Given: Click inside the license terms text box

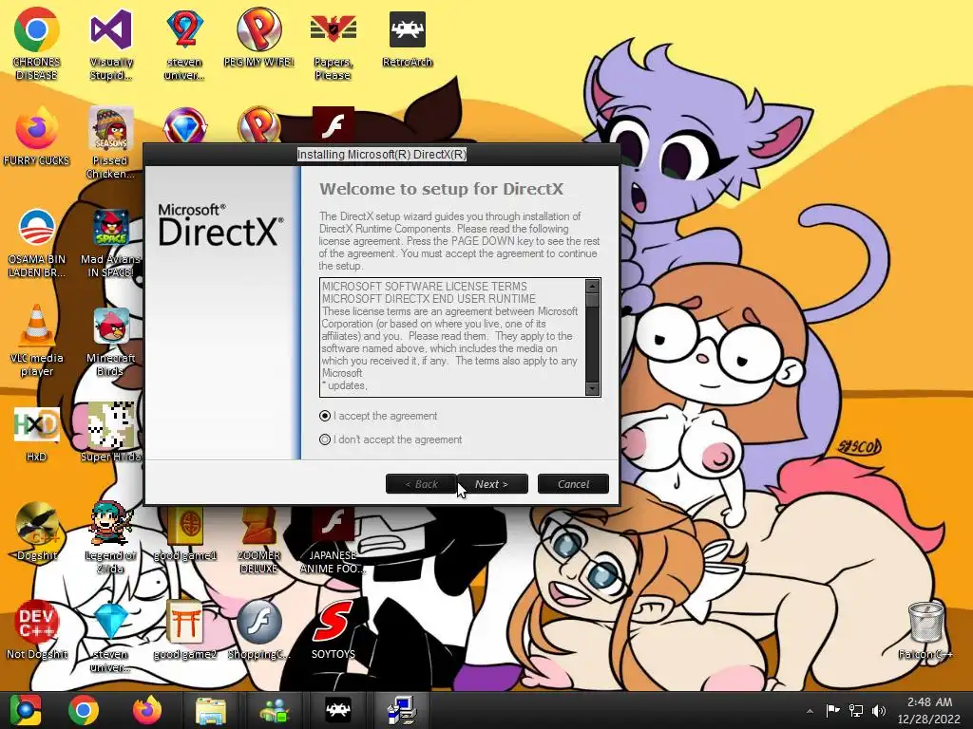Looking at the screenshot, I should pos(452,337).
